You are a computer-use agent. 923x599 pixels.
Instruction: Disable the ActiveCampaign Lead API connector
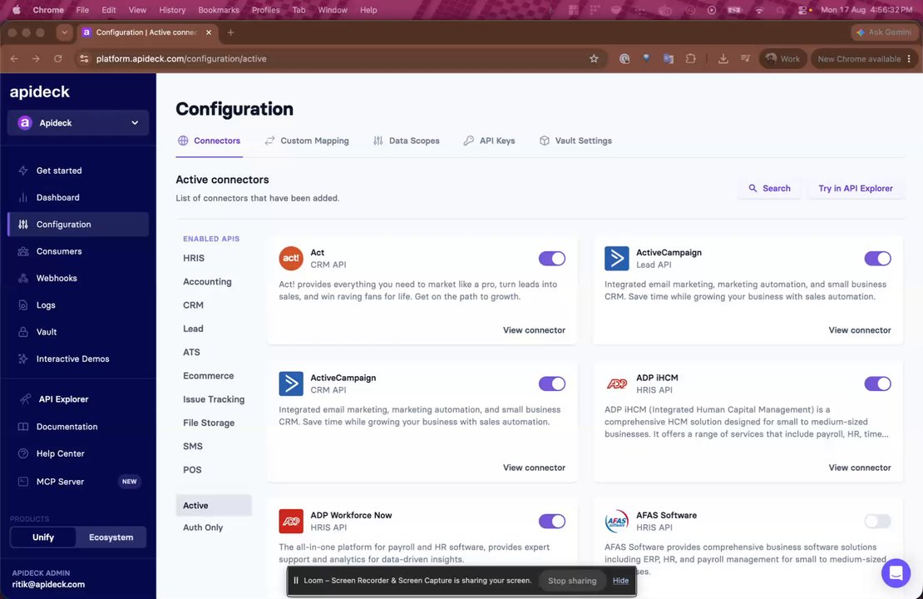[877, 259]
